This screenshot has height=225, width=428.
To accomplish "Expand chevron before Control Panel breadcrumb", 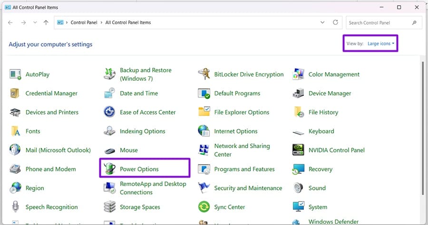I will pos(67,22).
